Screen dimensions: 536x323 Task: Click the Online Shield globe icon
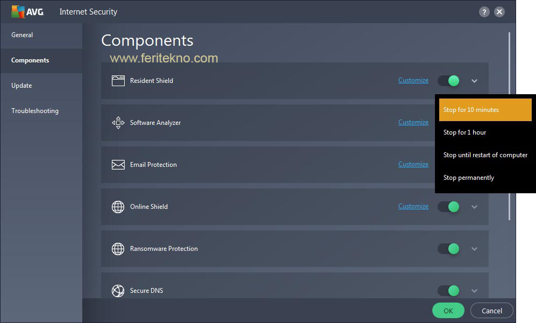[x=118, y=207]
